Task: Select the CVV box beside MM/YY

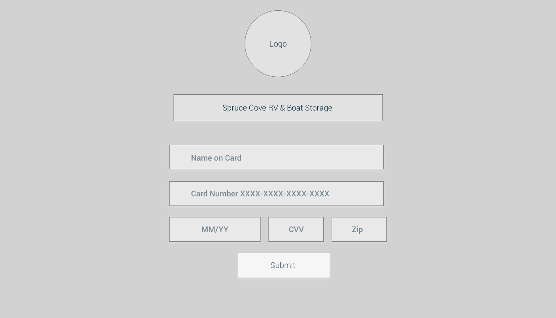Action: 296,229
